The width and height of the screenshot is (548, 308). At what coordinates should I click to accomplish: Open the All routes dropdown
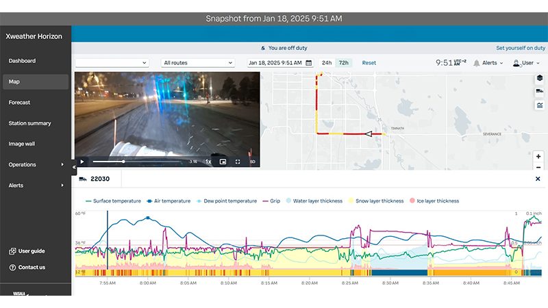point(198,63)
